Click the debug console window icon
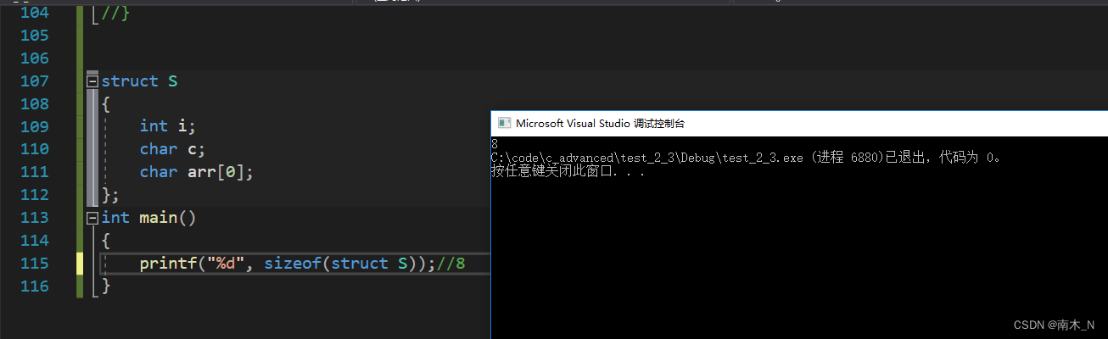Viewport: 1108px width, 339px height. coord(503,123)
